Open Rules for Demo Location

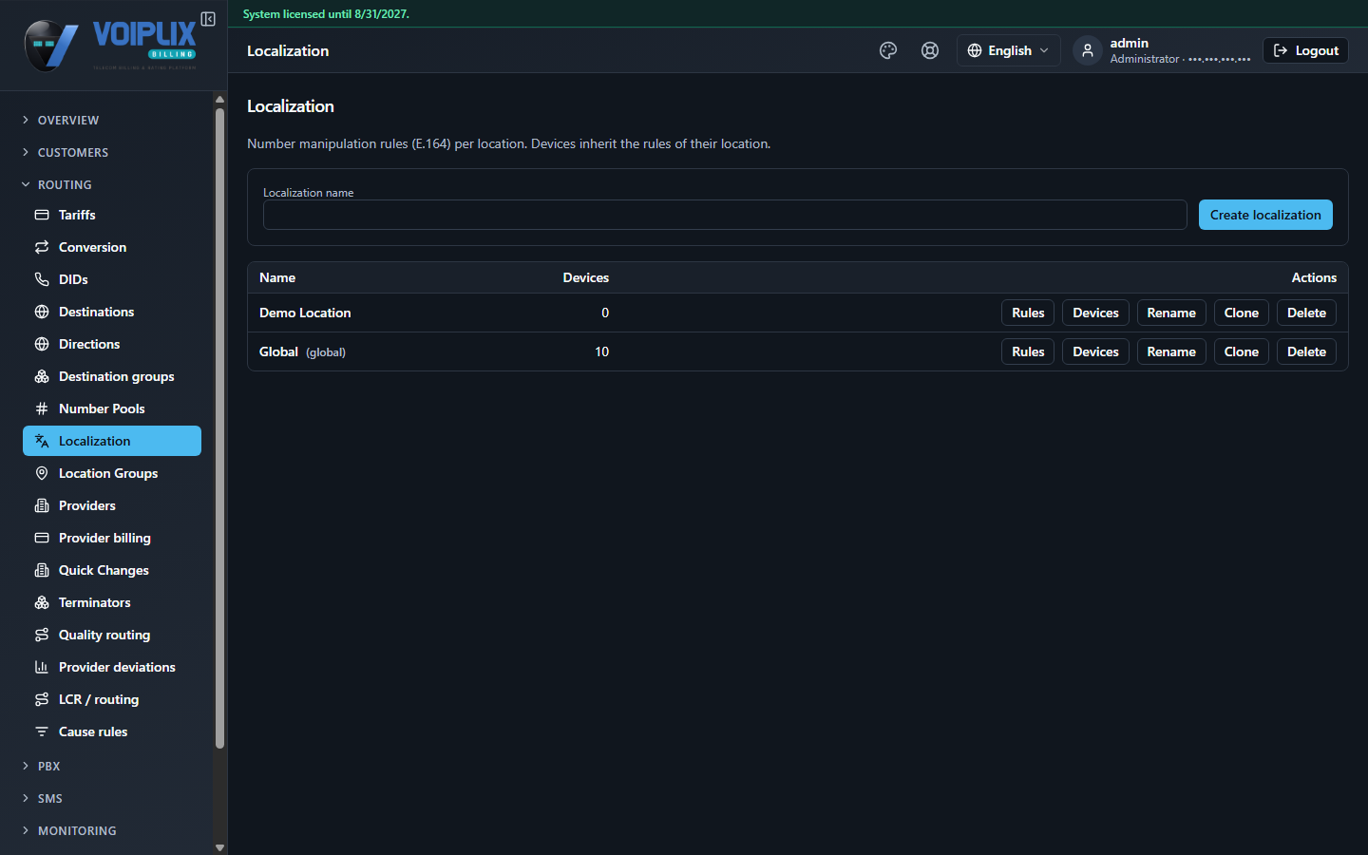tap(1028, 313)
